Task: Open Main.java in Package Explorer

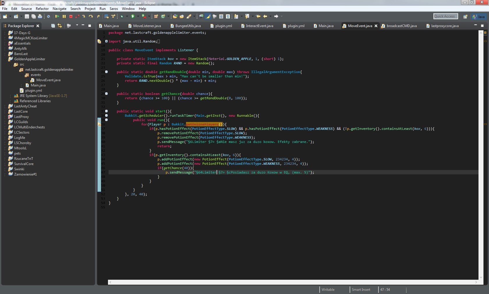Action: [x=38, y=85]
